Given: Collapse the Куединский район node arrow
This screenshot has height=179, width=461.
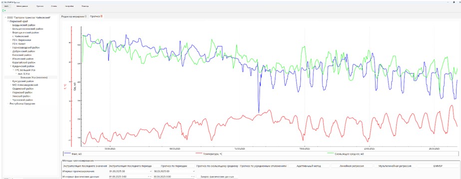Looking at the screenshot, I should pyautogui.click(x=11, y=67).
